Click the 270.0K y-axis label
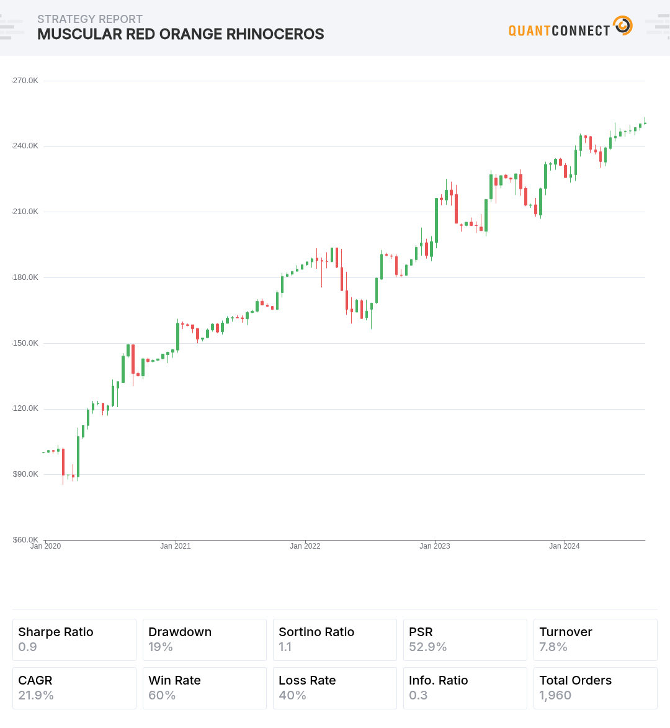The height and width of the screenshot is (728, 670). pyautogui.click(x=25, y=81)
